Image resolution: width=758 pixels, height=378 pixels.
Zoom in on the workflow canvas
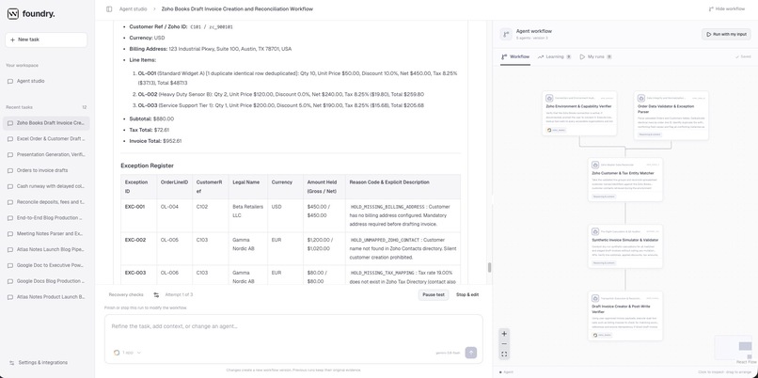[x=504, y=334]
